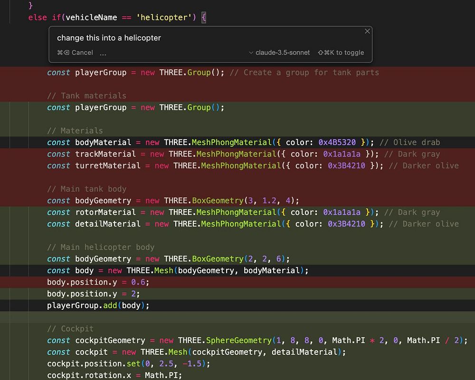Click the 'helicopter' string in else-if condition
The height and width of the screenshot is (380, 475).
(164, 18)
